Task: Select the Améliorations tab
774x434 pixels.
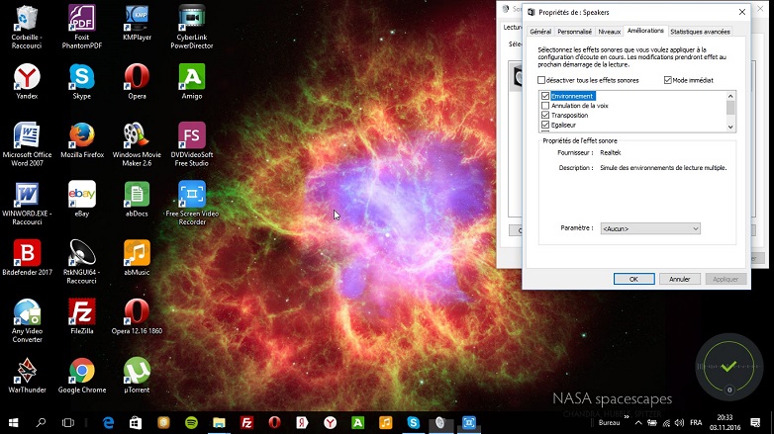Action: click(x=645, y=31)
